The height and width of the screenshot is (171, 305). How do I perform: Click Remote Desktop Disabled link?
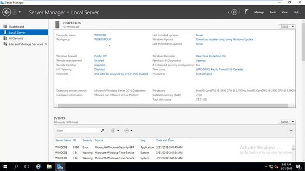100,65
